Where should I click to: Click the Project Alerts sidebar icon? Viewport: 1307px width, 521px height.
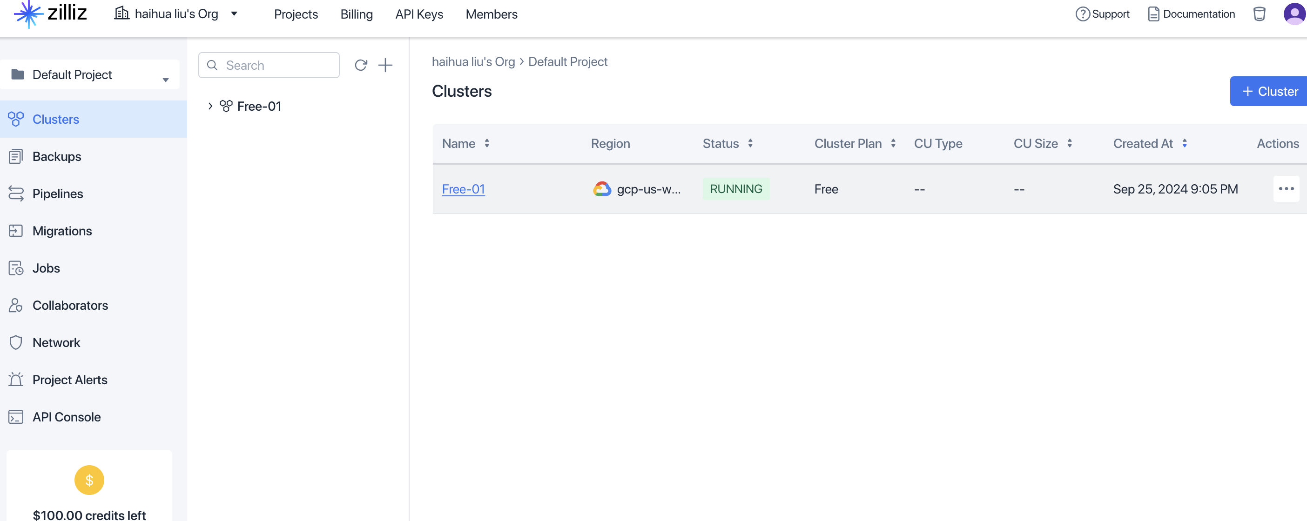pos(15,379)
